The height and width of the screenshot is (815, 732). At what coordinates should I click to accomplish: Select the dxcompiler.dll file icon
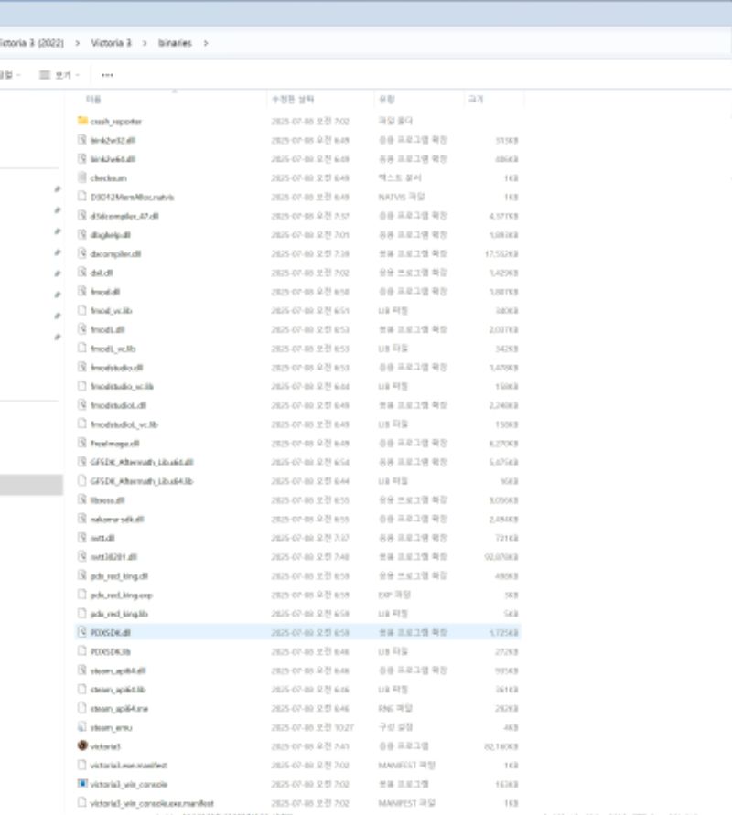[x=82, y=253]
